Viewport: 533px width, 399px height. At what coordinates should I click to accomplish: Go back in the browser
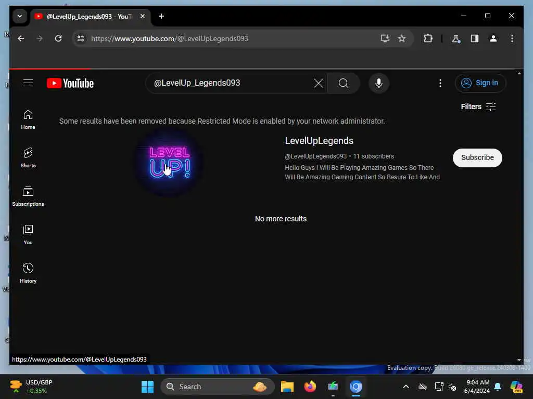21,38
